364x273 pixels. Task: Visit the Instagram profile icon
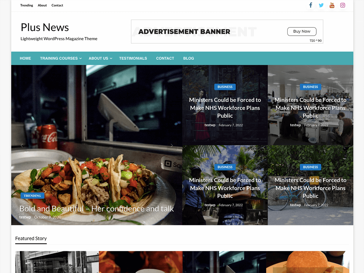342,5
